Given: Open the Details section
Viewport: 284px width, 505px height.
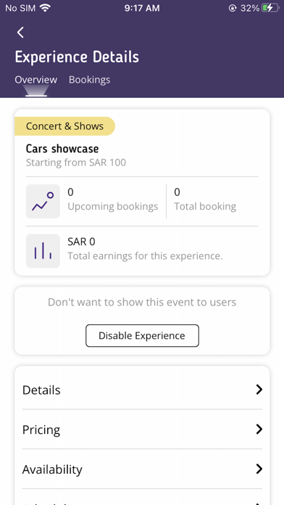Looking at the screenshot, I should [x=142, y=390].
